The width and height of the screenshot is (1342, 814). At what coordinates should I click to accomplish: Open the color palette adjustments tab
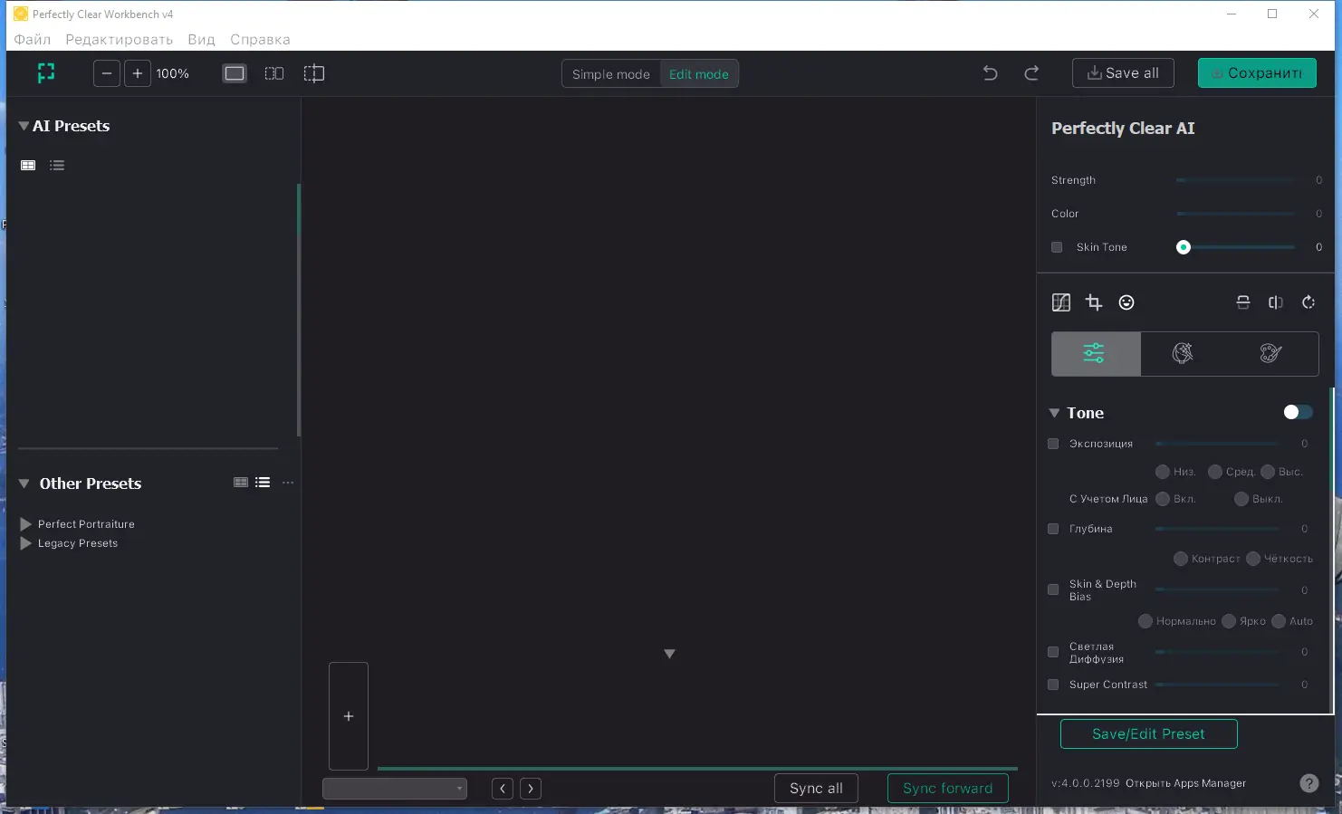click(1271, 353)
